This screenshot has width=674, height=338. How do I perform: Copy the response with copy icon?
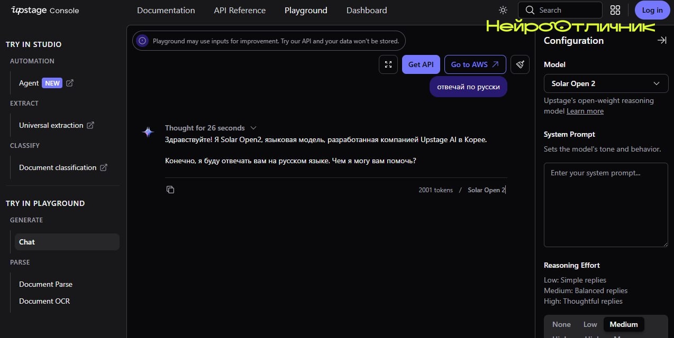point(170,190)
